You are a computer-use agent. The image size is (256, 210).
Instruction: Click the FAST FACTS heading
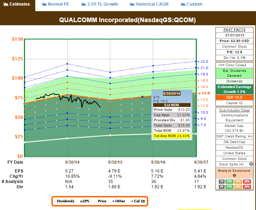234,30
